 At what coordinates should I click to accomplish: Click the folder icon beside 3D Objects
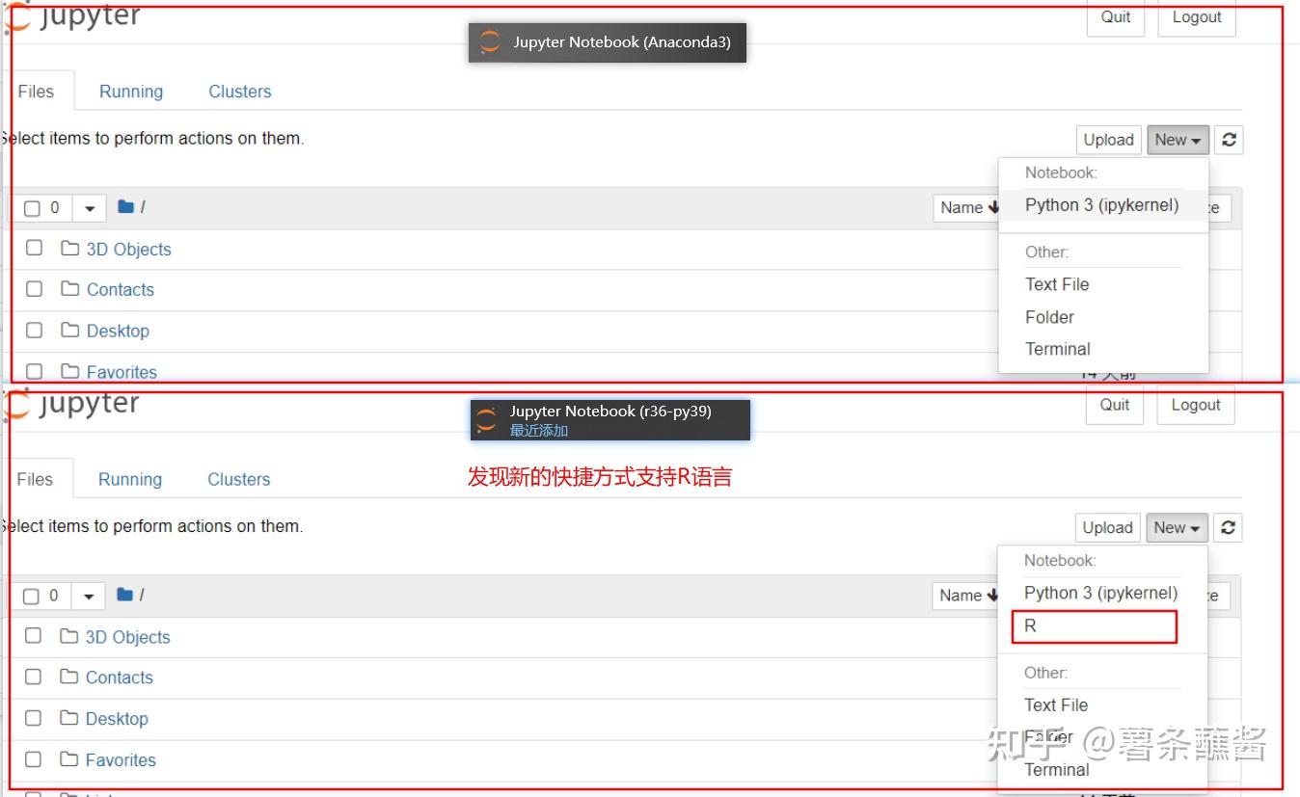click(68, 248)
